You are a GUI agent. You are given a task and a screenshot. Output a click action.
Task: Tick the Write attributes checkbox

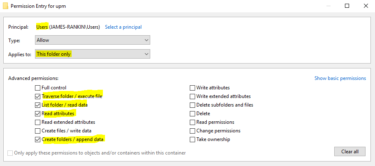click(x=192, y=88)
